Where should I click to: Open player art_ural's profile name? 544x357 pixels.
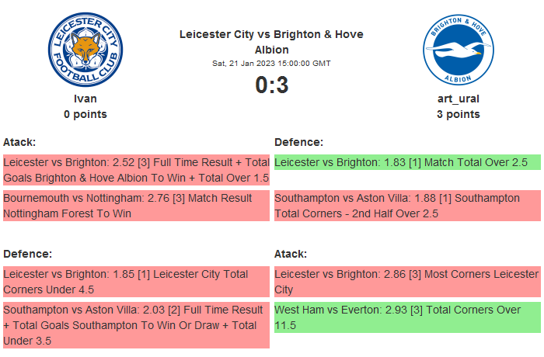(458, 99)
